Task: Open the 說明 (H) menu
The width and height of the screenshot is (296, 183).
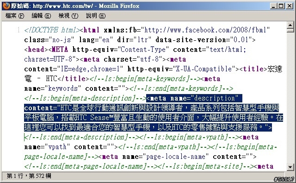Action: coord(96,15)
